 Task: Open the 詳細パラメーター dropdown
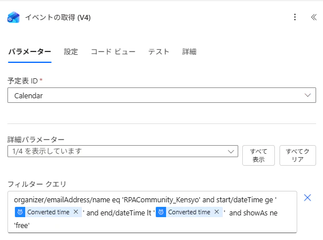click(123, 151)
